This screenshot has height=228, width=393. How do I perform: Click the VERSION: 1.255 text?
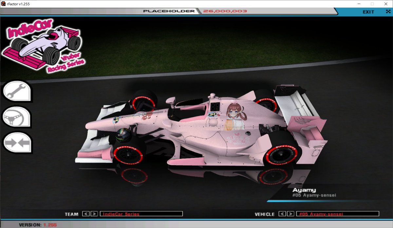click(38, 225)
